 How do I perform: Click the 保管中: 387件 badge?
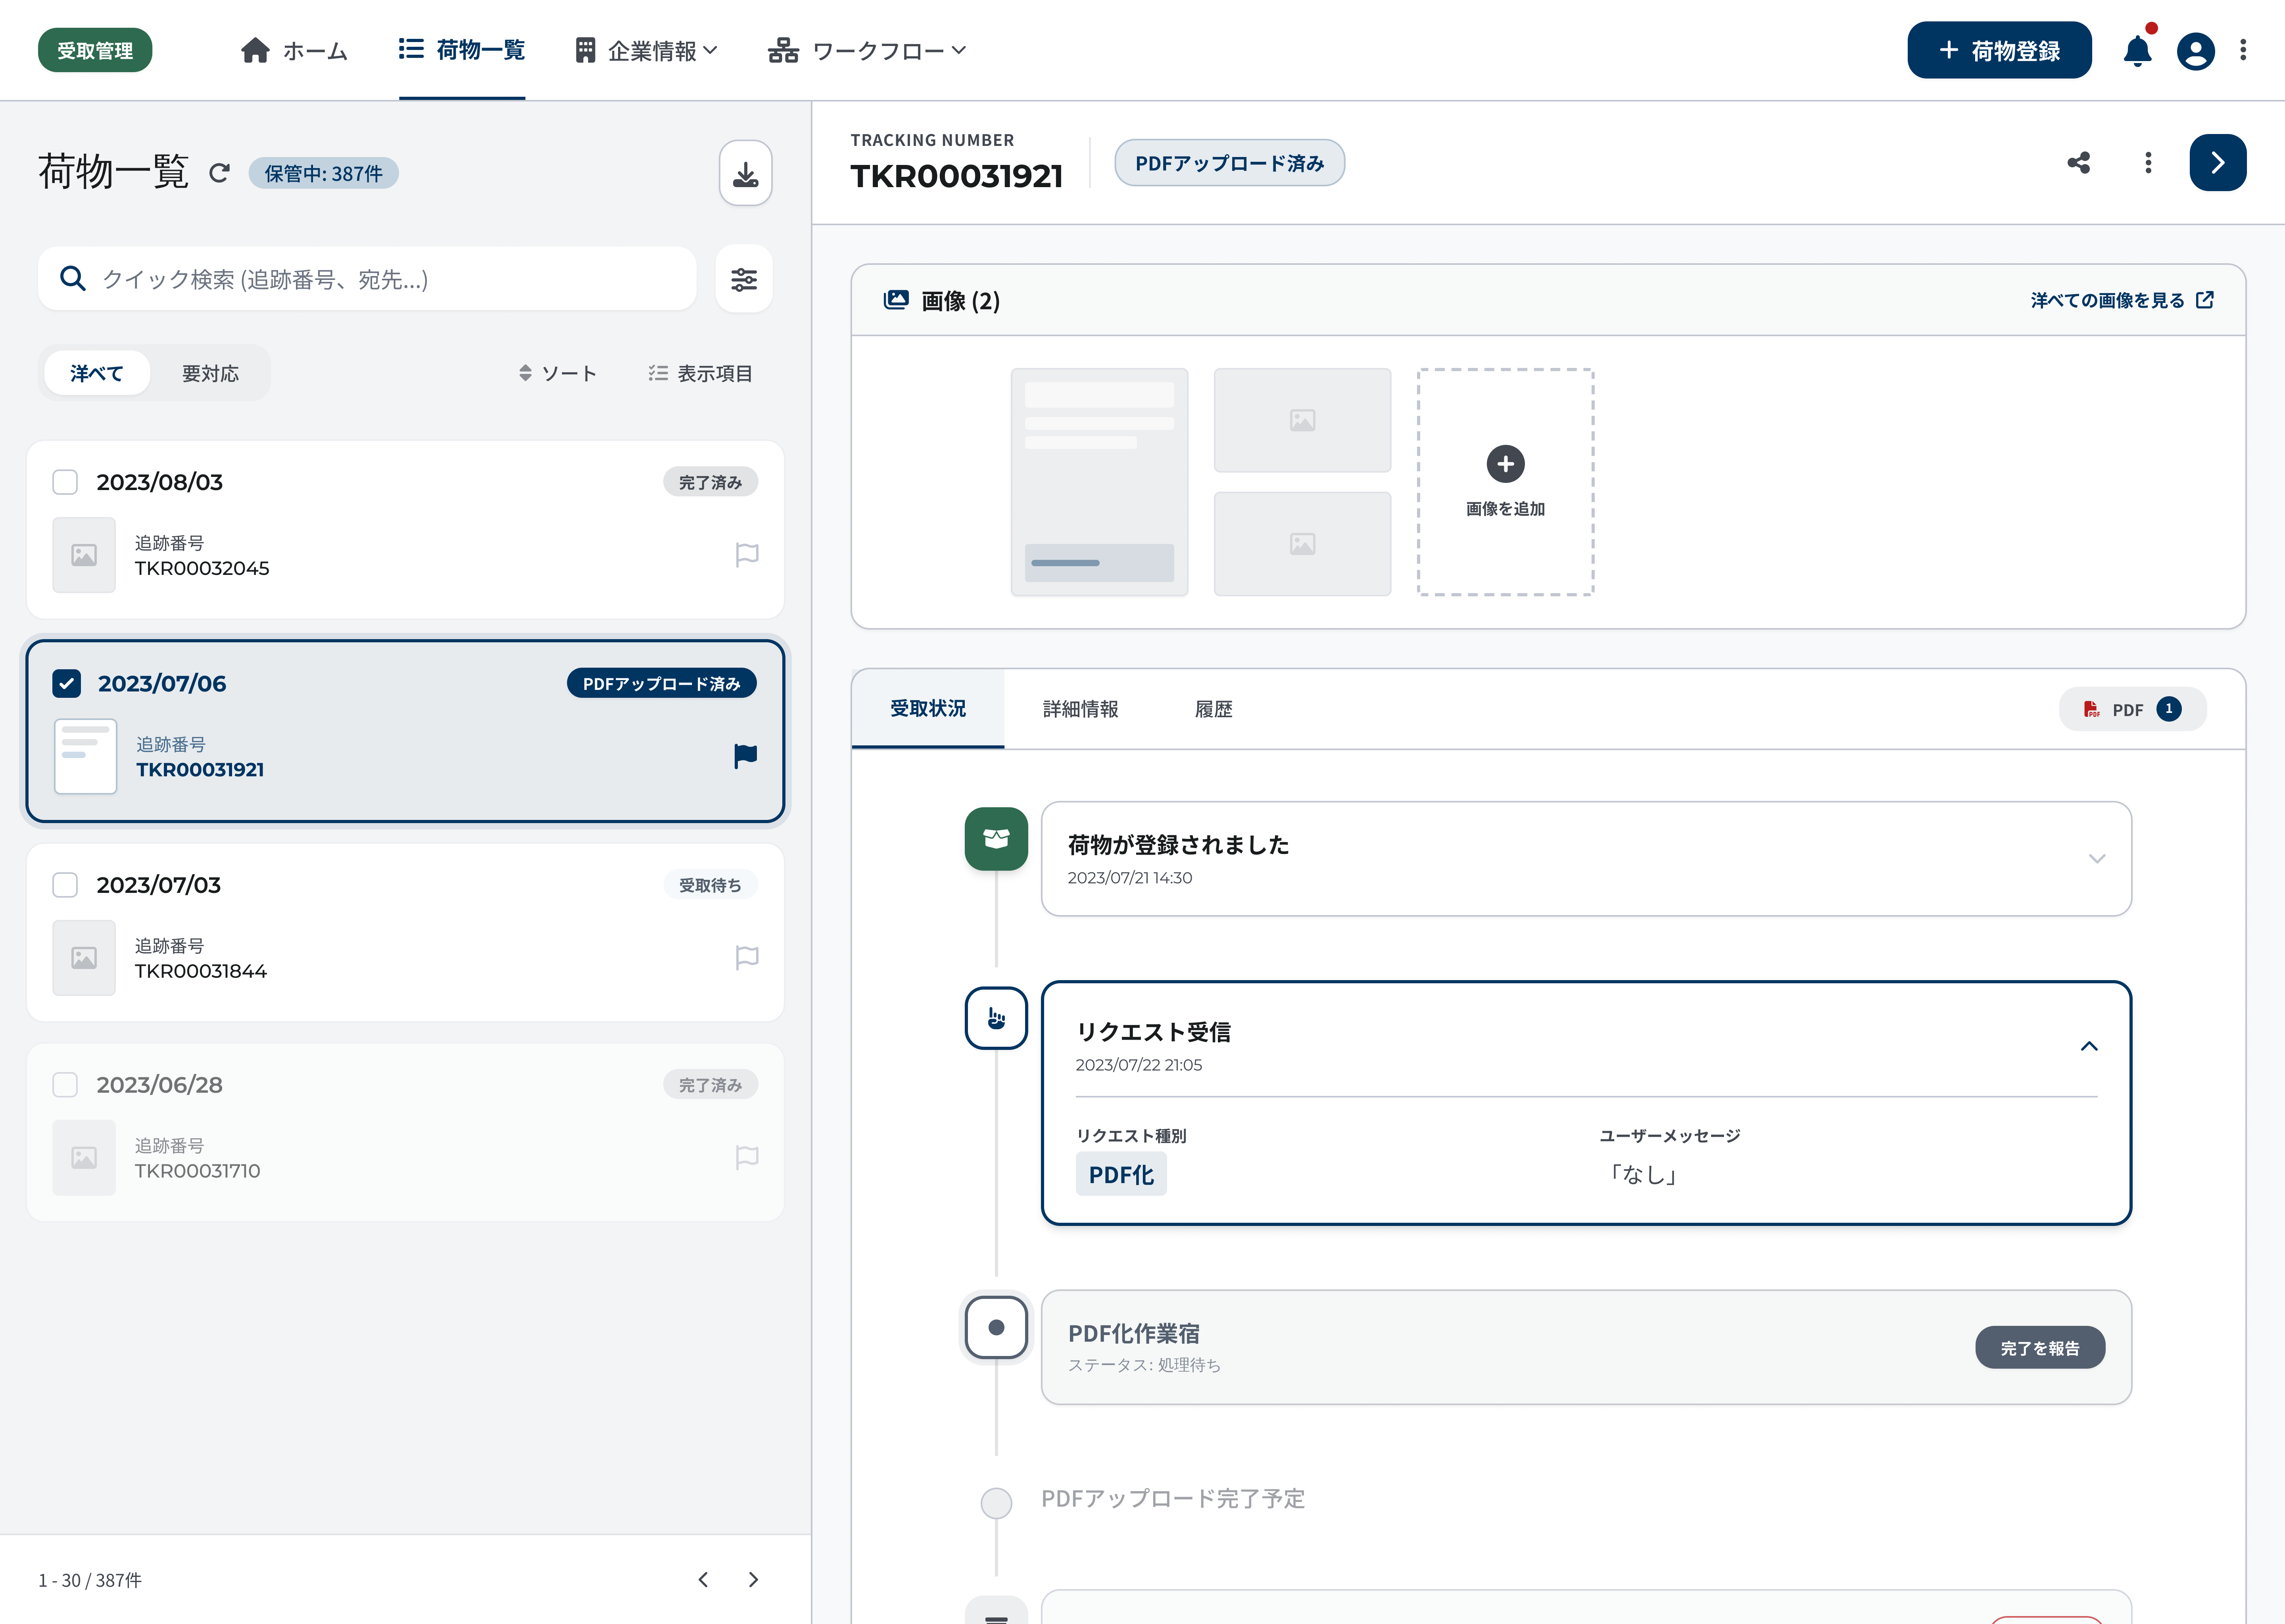(323, 173)
